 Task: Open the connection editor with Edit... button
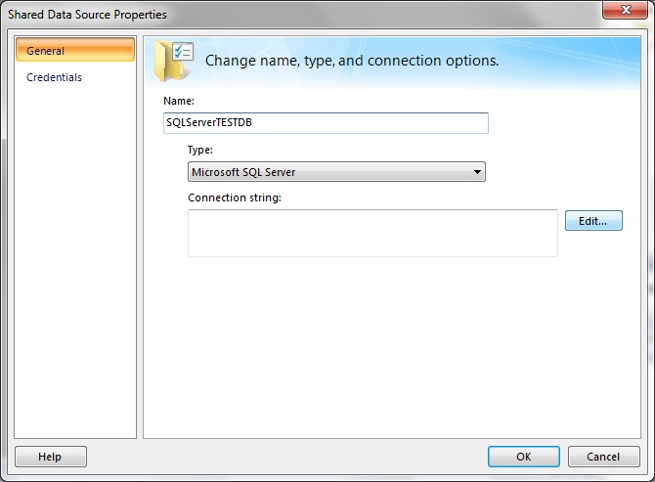click(x=593, y=221)
